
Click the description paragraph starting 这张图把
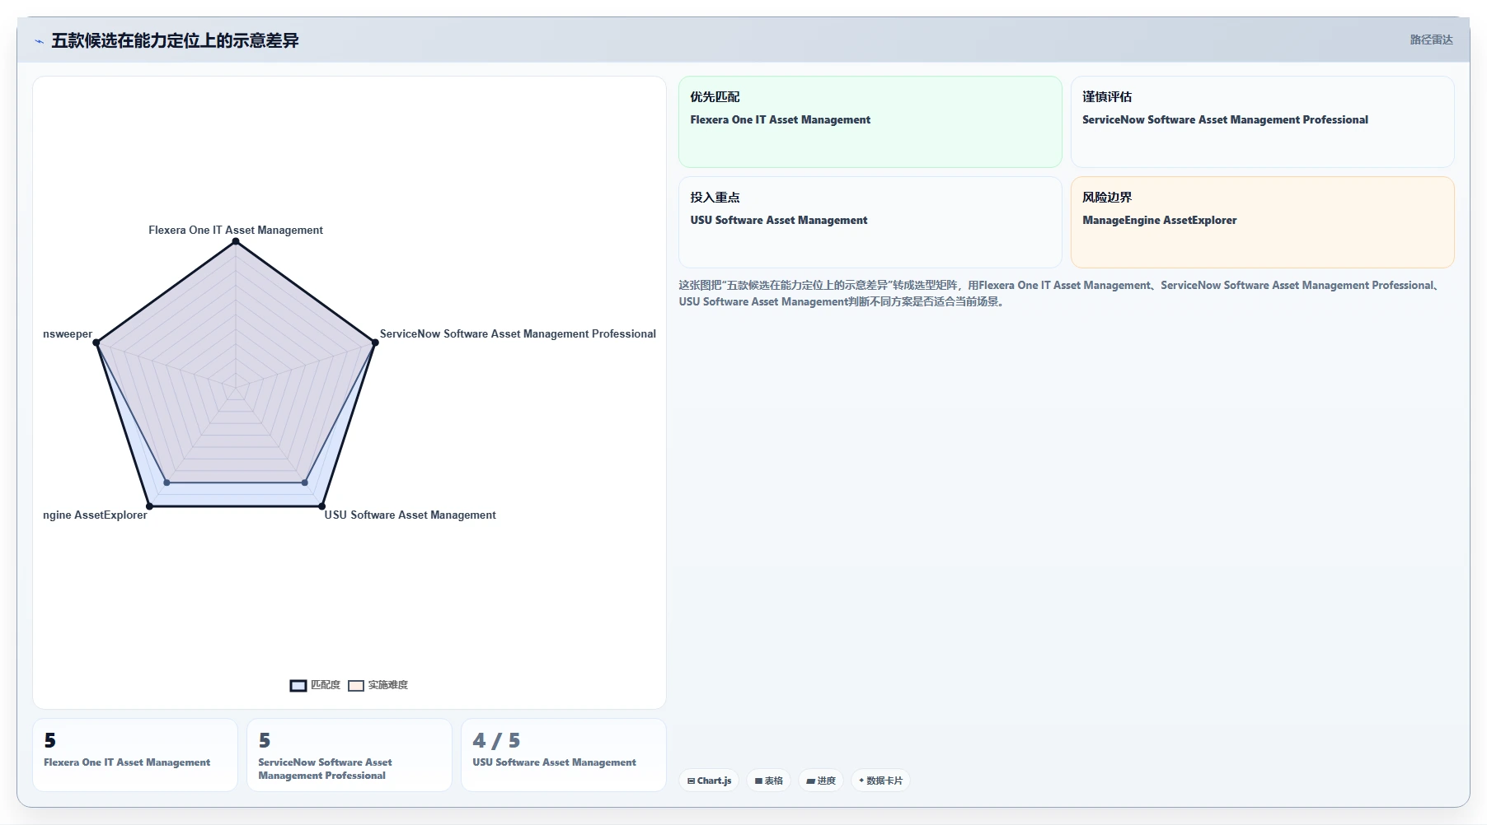[1059, 294]
